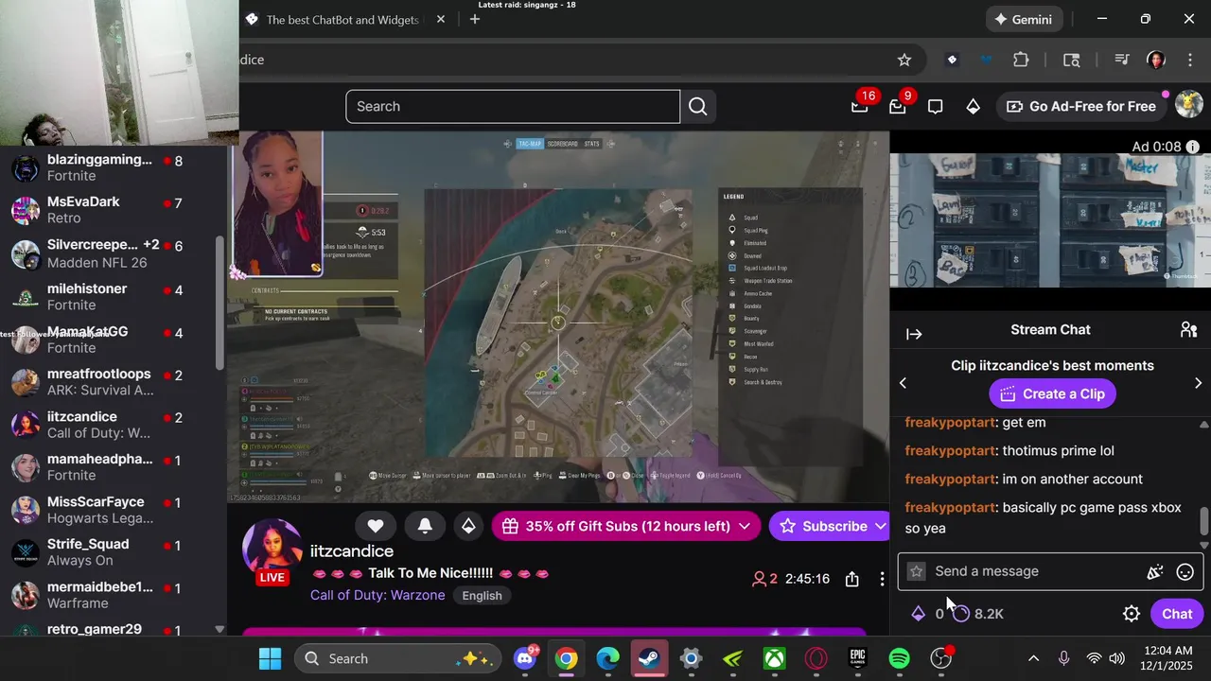Click the left sidebar scrollbar
This screenshot has width=1211, height=681.
(x=219, y=303)
